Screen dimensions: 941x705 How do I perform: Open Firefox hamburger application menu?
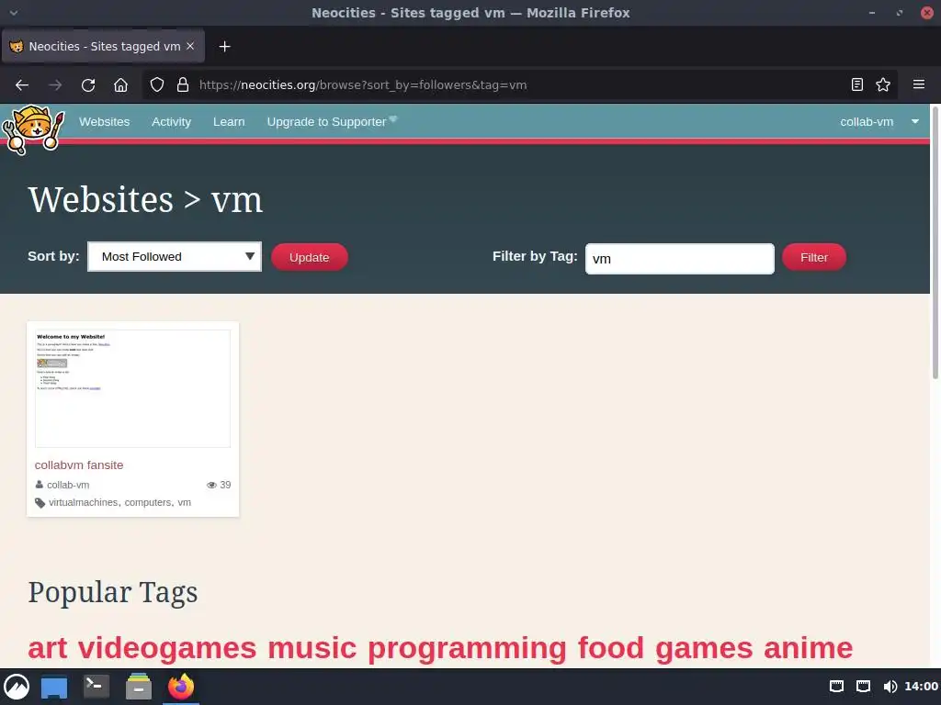919,84
